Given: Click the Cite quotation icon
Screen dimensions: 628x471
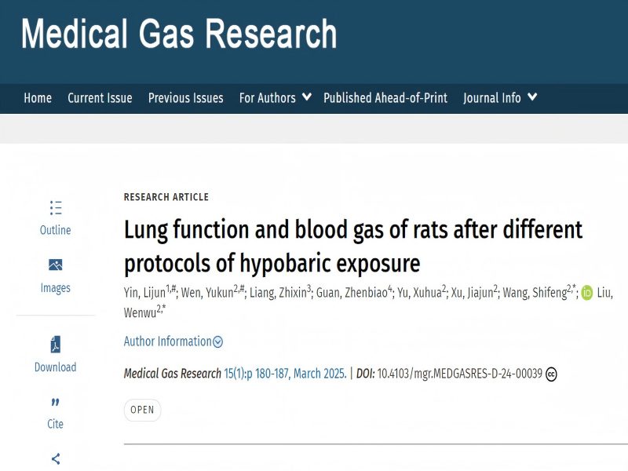Looking at the screenshot, I should click(x=55, y=402).
